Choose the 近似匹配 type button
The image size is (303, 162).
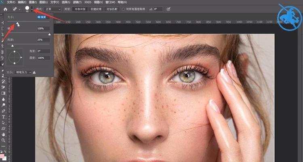pos(112,9)
